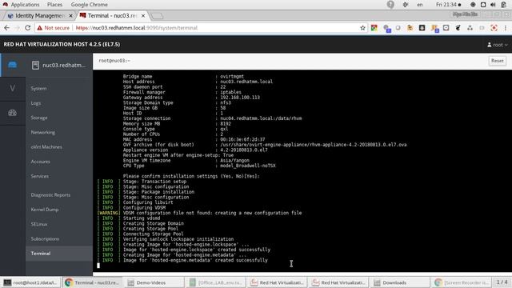Screen dimensions: 512x288
Task: Open the Applications menu
Action: click(x=21, y=5)
